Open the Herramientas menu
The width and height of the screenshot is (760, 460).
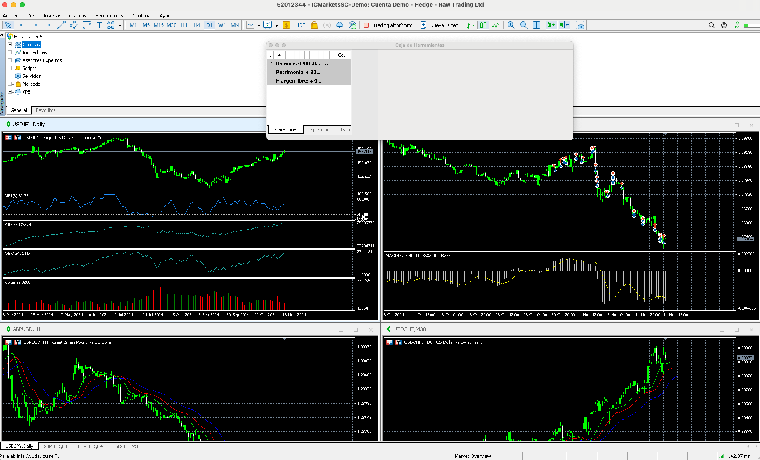point(109,16)
